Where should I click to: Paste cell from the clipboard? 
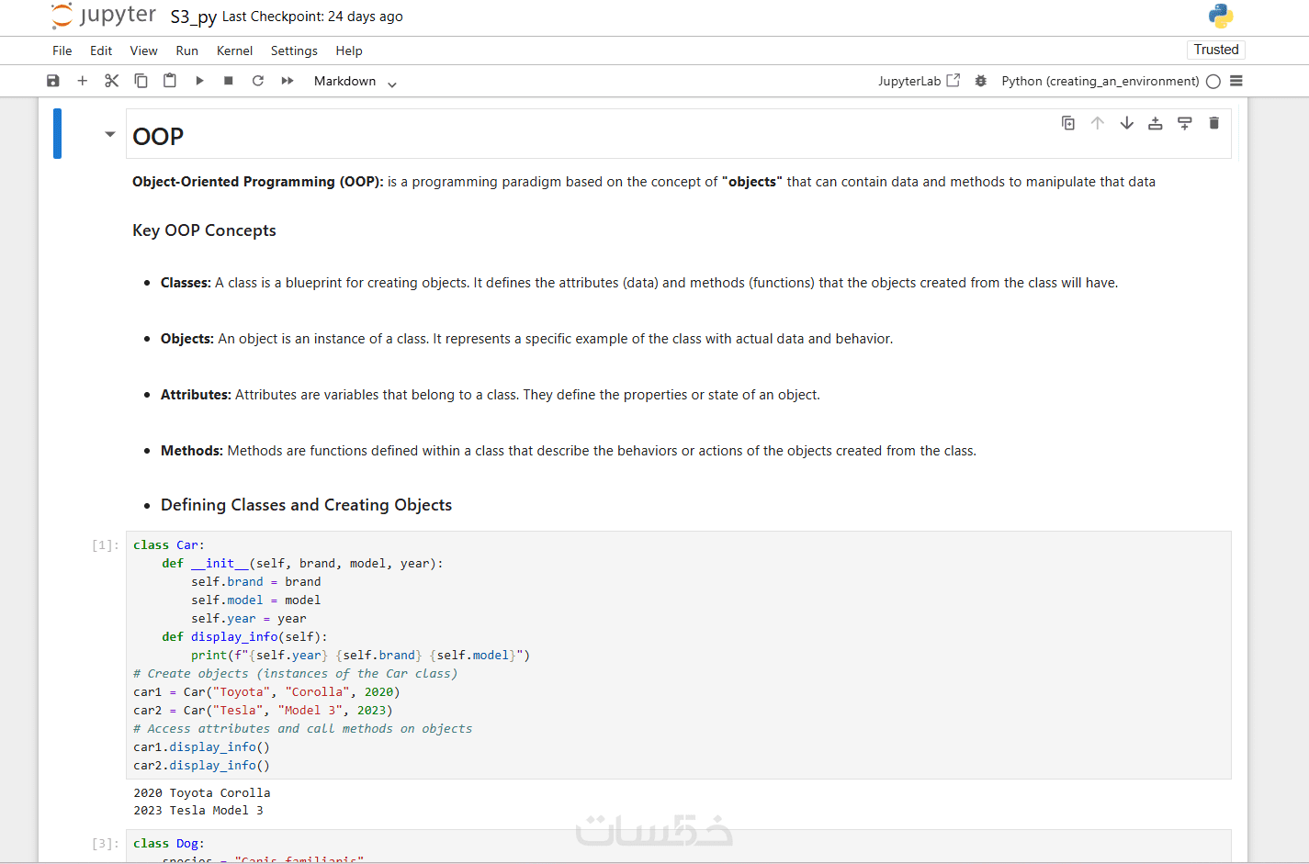click(x=170, y=81)
